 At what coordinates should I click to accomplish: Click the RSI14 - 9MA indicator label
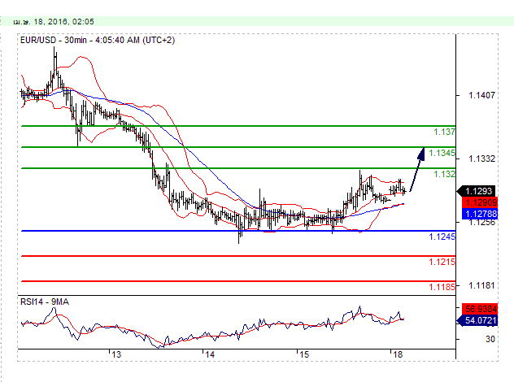click(x=45, y=302)
